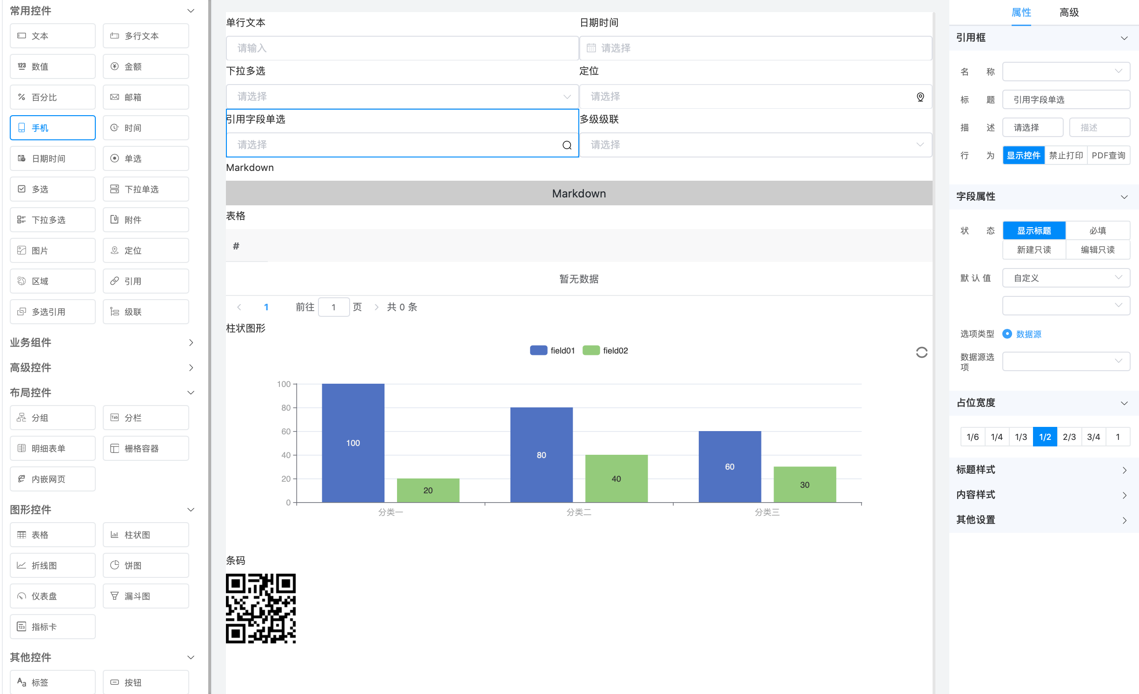Click the 手机 phone control icon
1139x694 pixels.
click(21, 128)
